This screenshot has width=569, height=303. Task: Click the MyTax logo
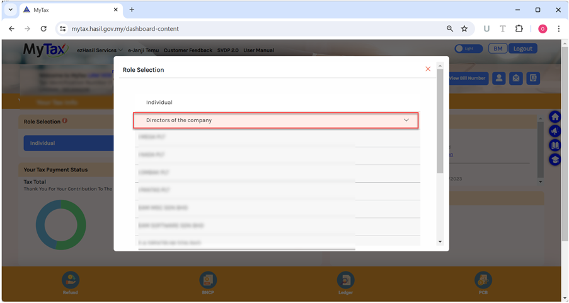pyautogui.click(x=45, y=50)
